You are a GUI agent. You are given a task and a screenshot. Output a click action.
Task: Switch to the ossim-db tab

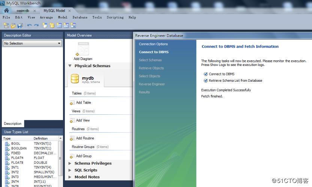coord(22,11)
